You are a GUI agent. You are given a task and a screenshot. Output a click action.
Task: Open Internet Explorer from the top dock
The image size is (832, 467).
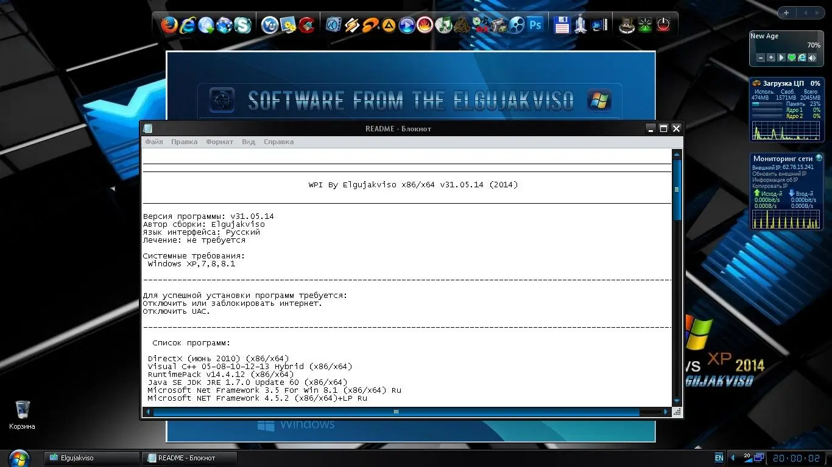point(188,25)
